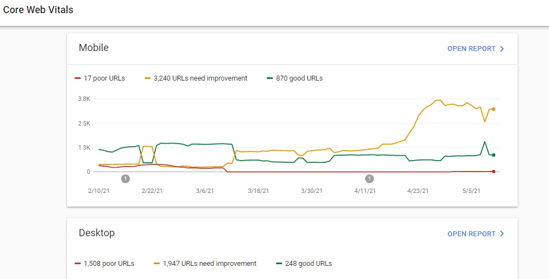Open the Desktop report via OPEN REPORT text
The image size is (549, 279).
click(471, 234)
